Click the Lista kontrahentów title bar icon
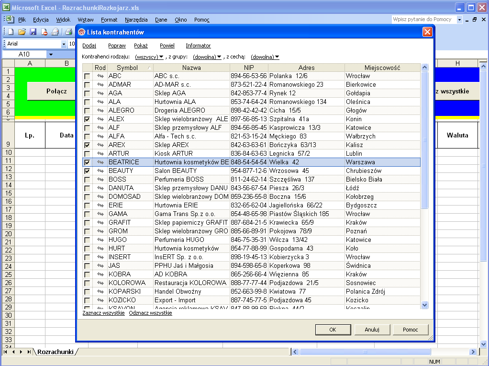Screen dimensions: 489x366 (x=82, y=32)
